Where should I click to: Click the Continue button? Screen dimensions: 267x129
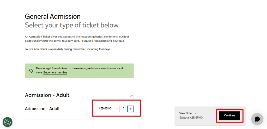tap(229, 116)
